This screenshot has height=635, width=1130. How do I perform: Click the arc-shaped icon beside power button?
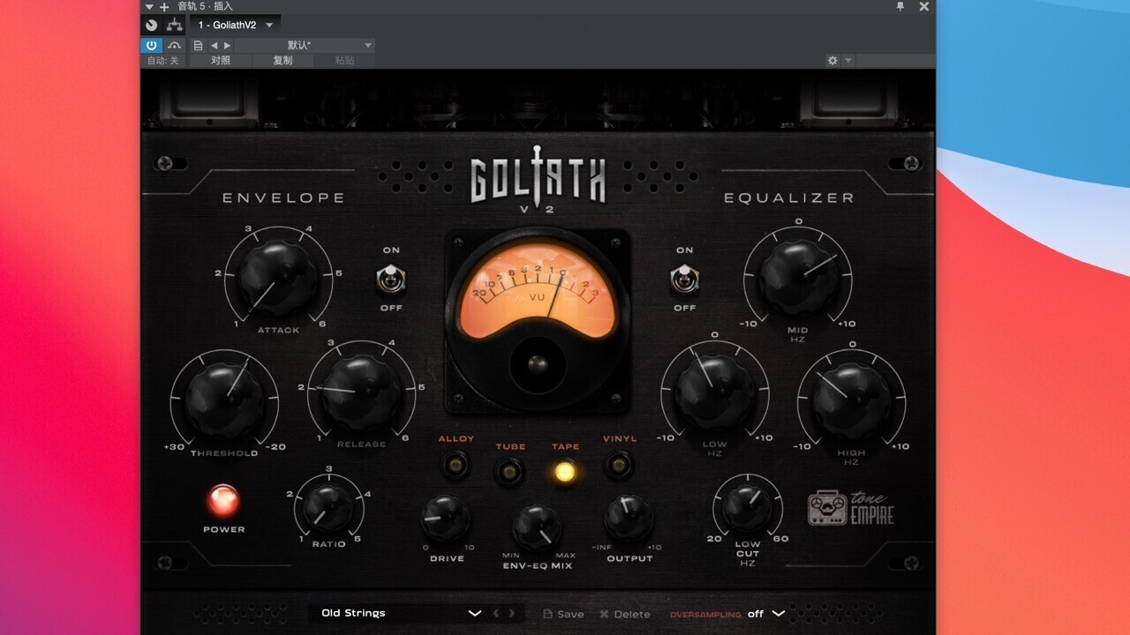pos(174,45)
